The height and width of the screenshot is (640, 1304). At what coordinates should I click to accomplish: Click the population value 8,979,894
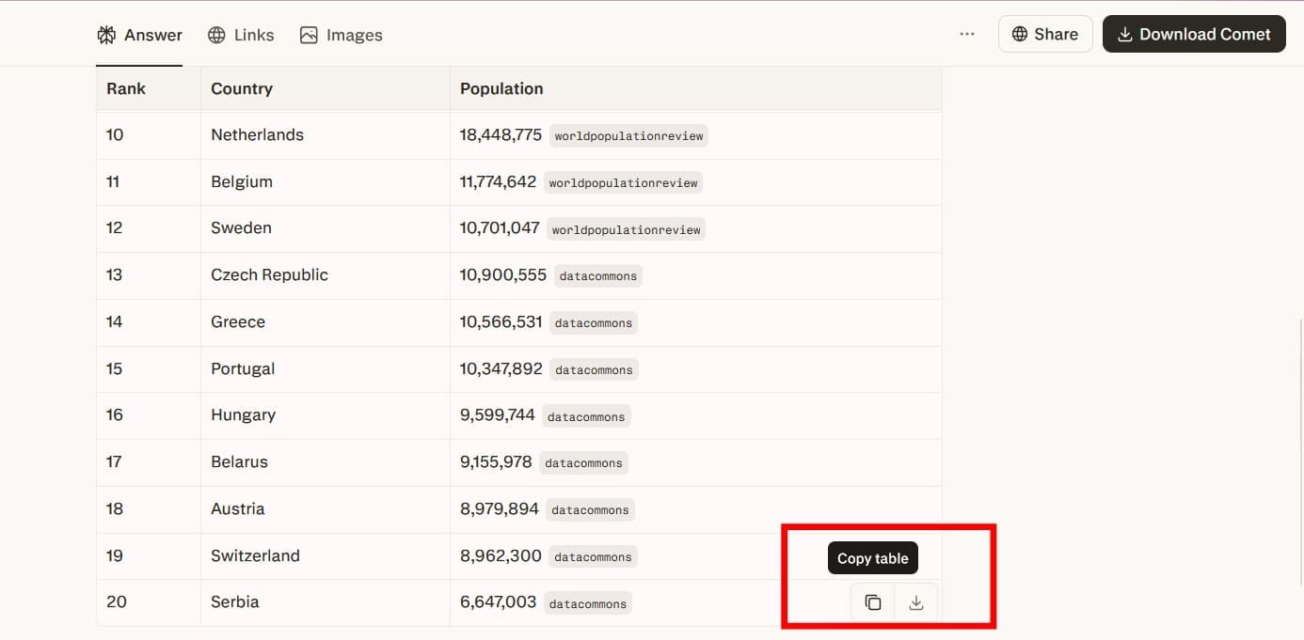point(499,508)
